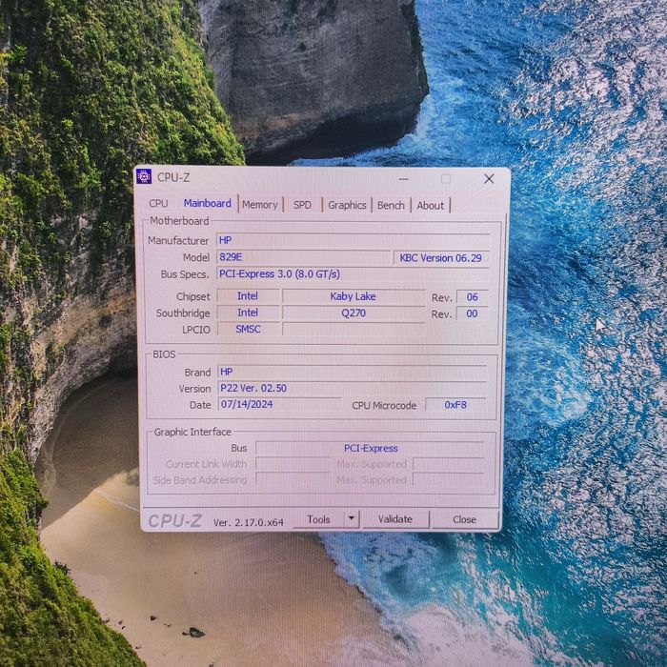Click the Close button at bottom

tap(465, 520)
